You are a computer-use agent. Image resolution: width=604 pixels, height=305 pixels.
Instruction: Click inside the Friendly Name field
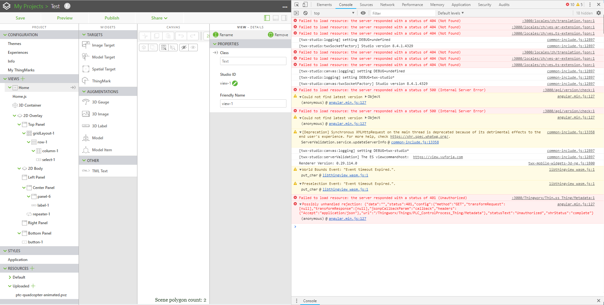[x=253, y=103]
